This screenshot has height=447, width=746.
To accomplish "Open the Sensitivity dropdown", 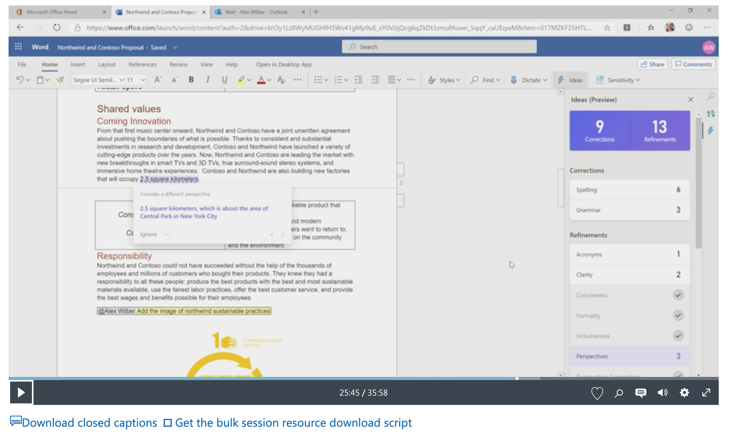I will coord(618,80).
